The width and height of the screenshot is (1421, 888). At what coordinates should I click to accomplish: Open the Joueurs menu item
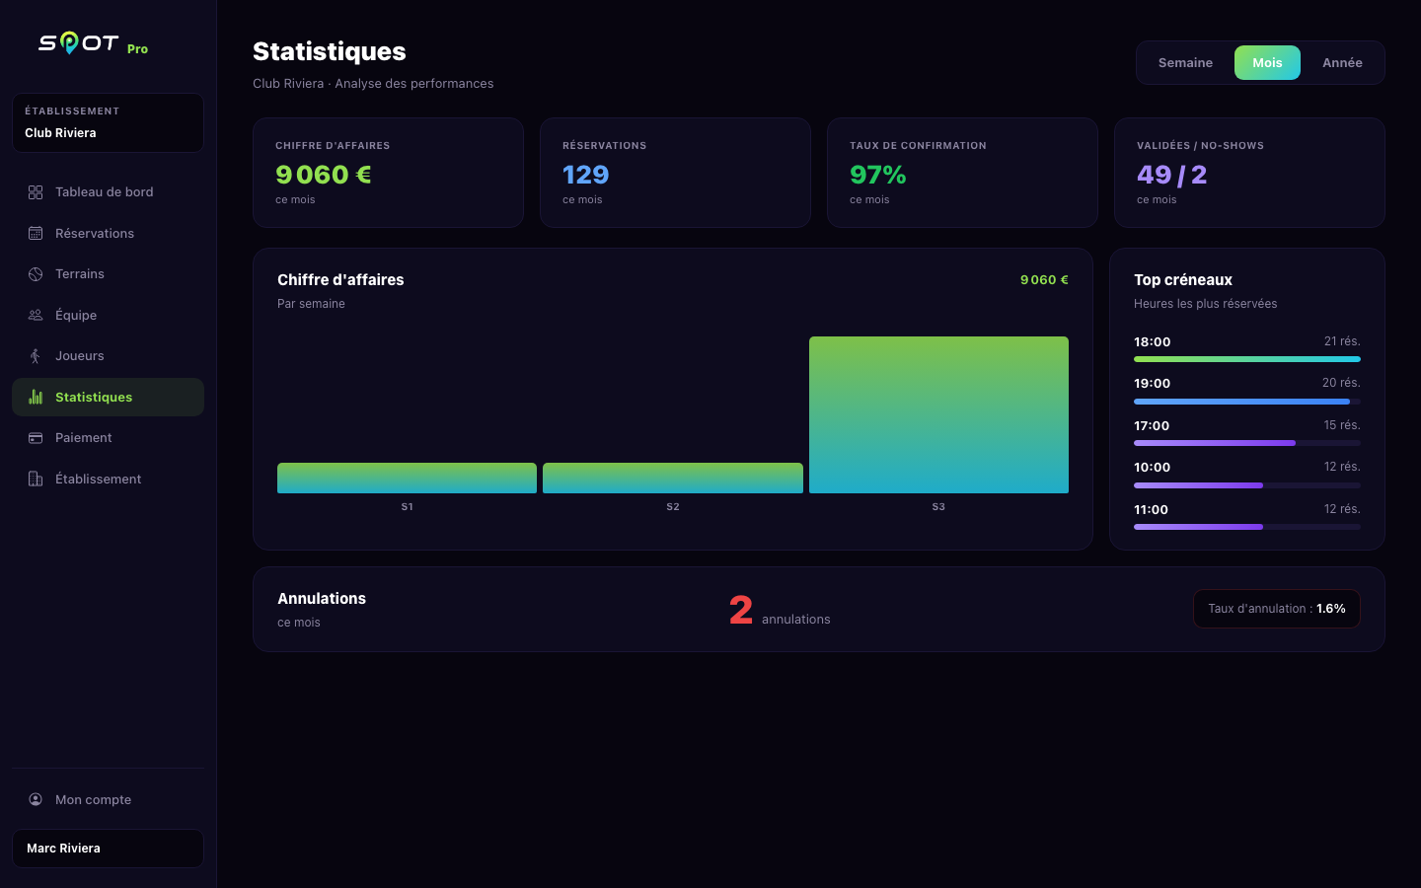coord(108,356)
